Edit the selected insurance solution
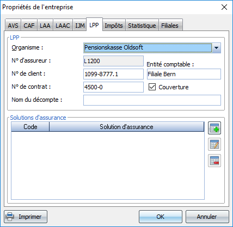This screenshot has width=233, height=227. click(x=214, y=144)
